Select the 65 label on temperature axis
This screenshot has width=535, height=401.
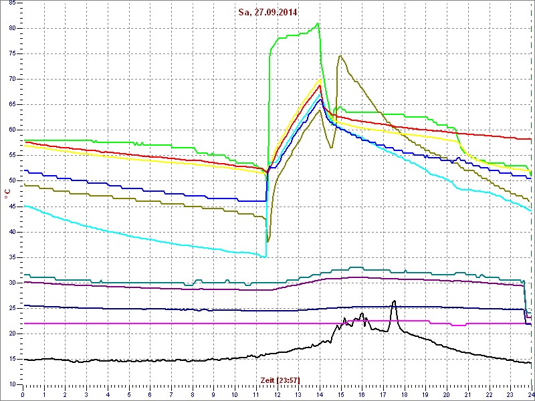point(11,105)
